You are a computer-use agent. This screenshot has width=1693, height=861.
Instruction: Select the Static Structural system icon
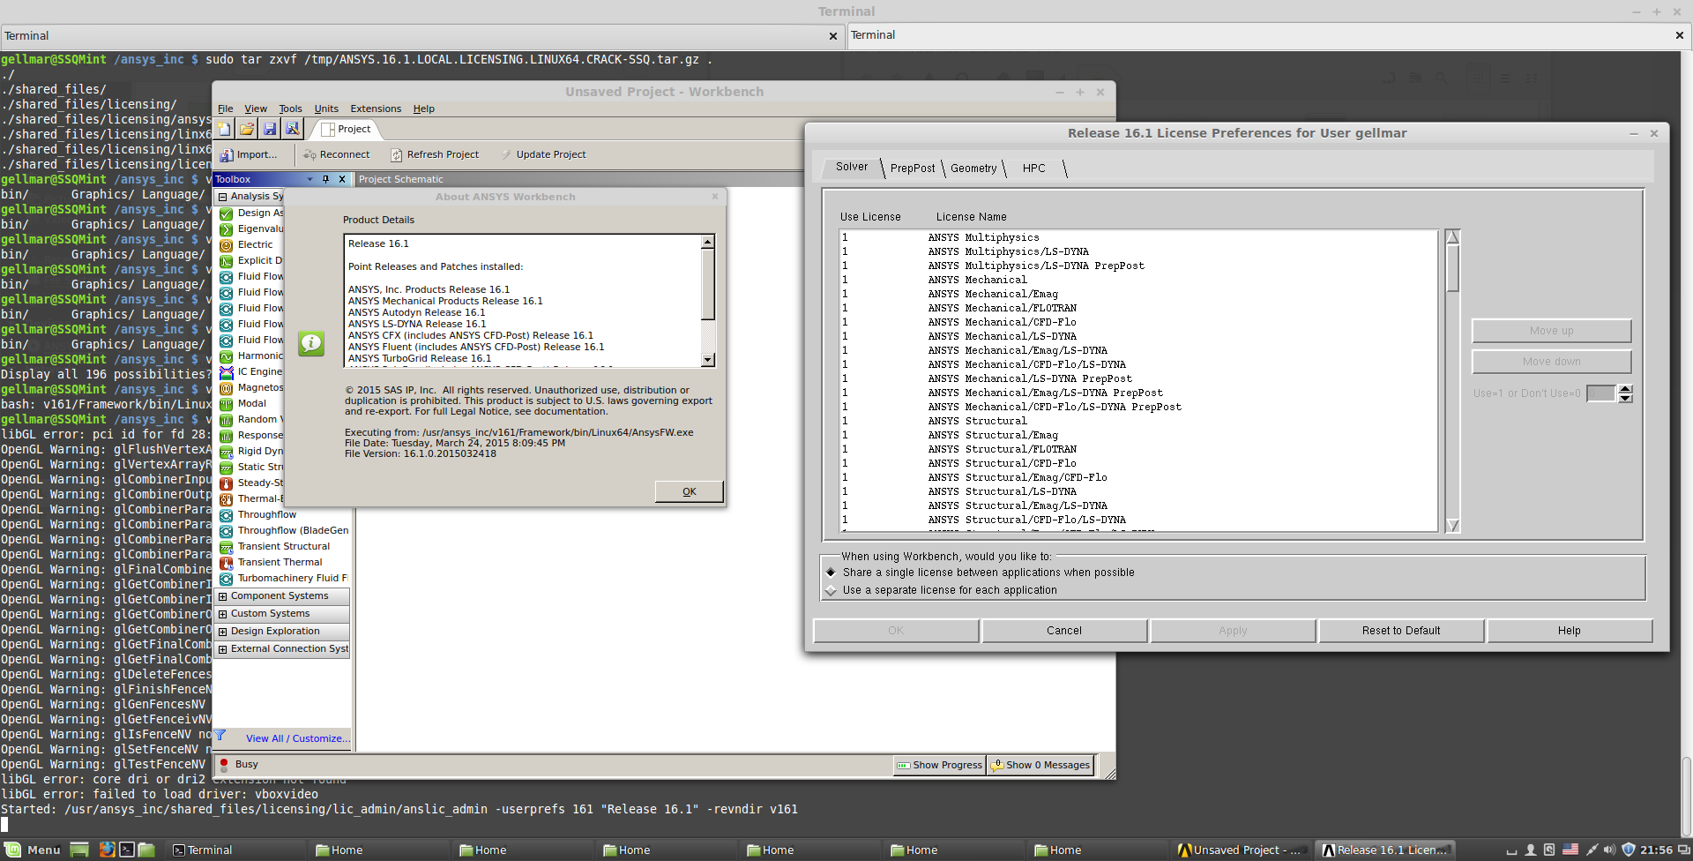[226, 468]
